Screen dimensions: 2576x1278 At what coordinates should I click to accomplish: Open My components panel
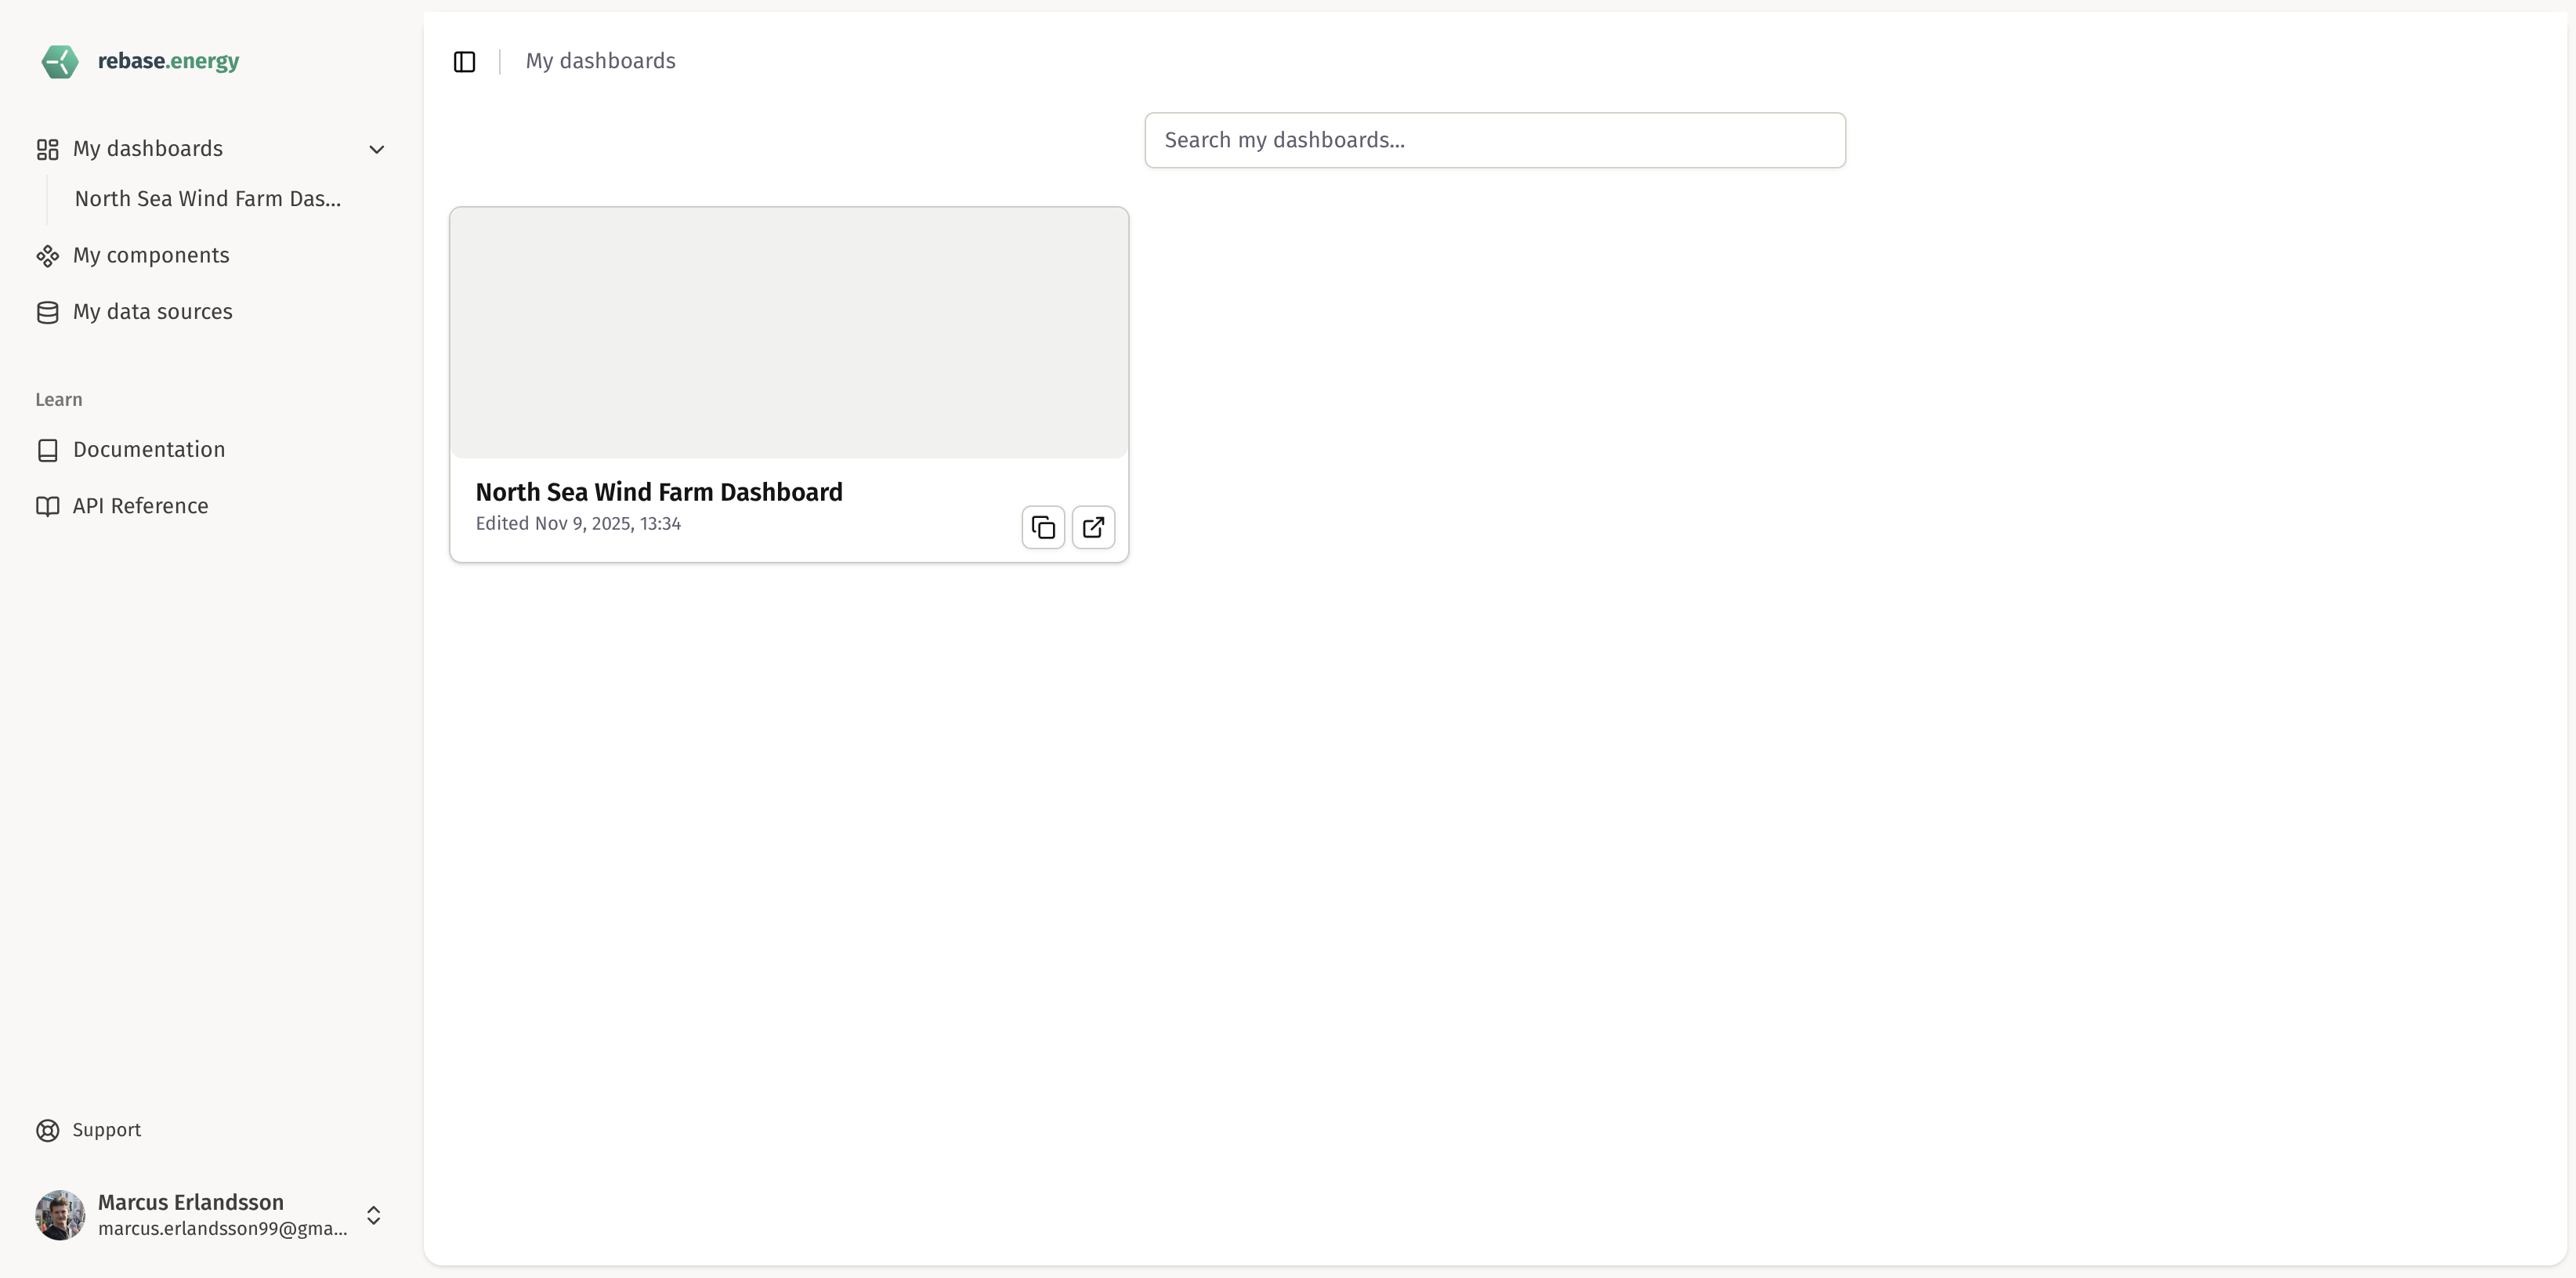(x=151, y=255)
